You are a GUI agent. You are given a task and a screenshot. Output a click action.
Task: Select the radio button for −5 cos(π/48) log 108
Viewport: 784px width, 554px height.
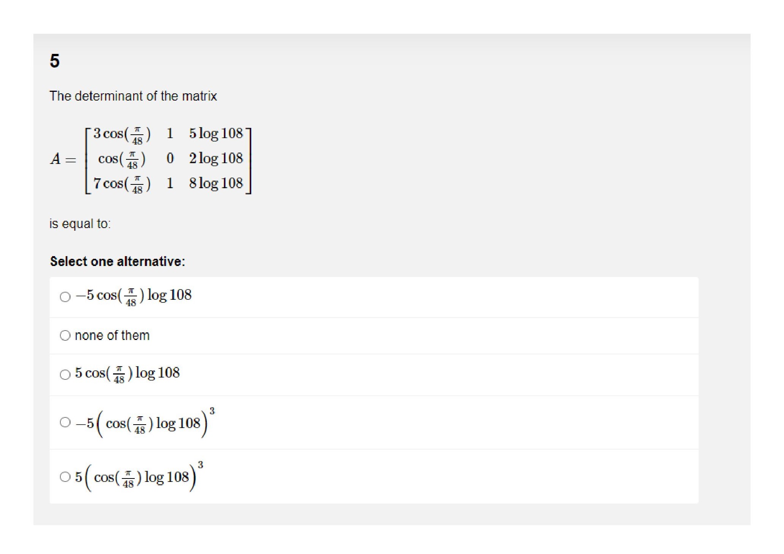[x=65, y=296]
